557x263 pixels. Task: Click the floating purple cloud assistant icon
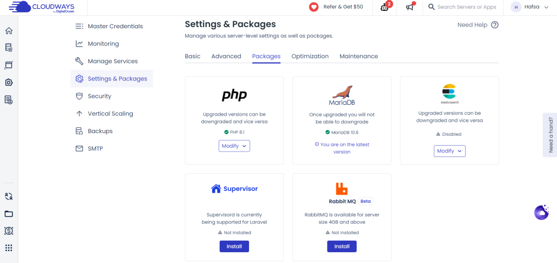tap(541, 213)
